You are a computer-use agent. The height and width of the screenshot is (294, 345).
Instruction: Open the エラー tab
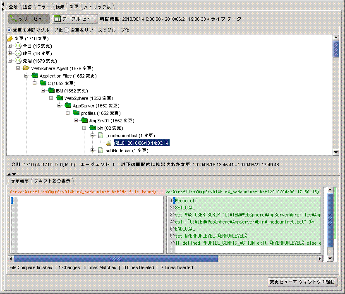(43, 7)
